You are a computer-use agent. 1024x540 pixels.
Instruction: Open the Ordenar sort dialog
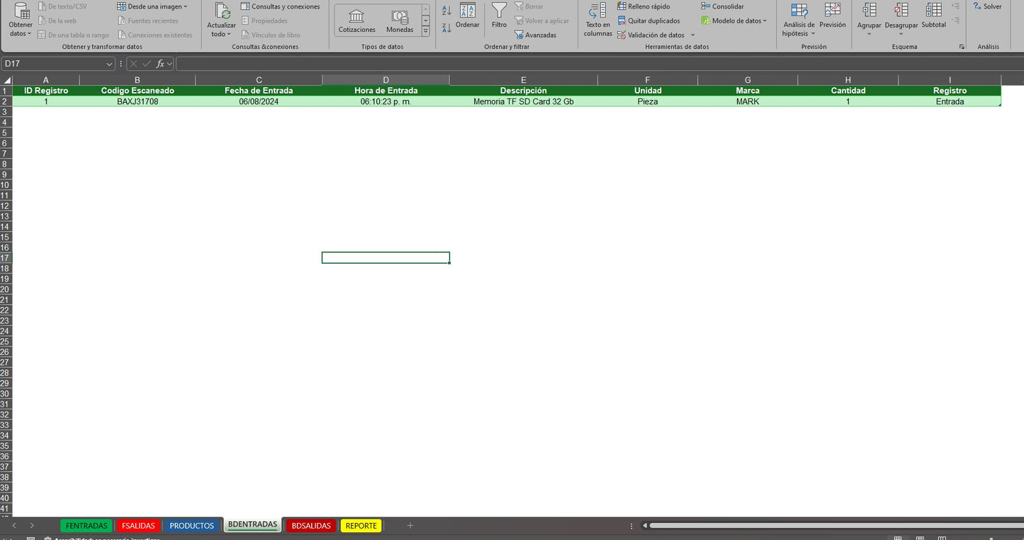(x=468, y=16)
